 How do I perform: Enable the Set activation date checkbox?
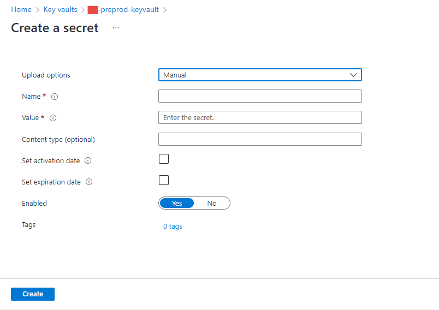(164, 159)
